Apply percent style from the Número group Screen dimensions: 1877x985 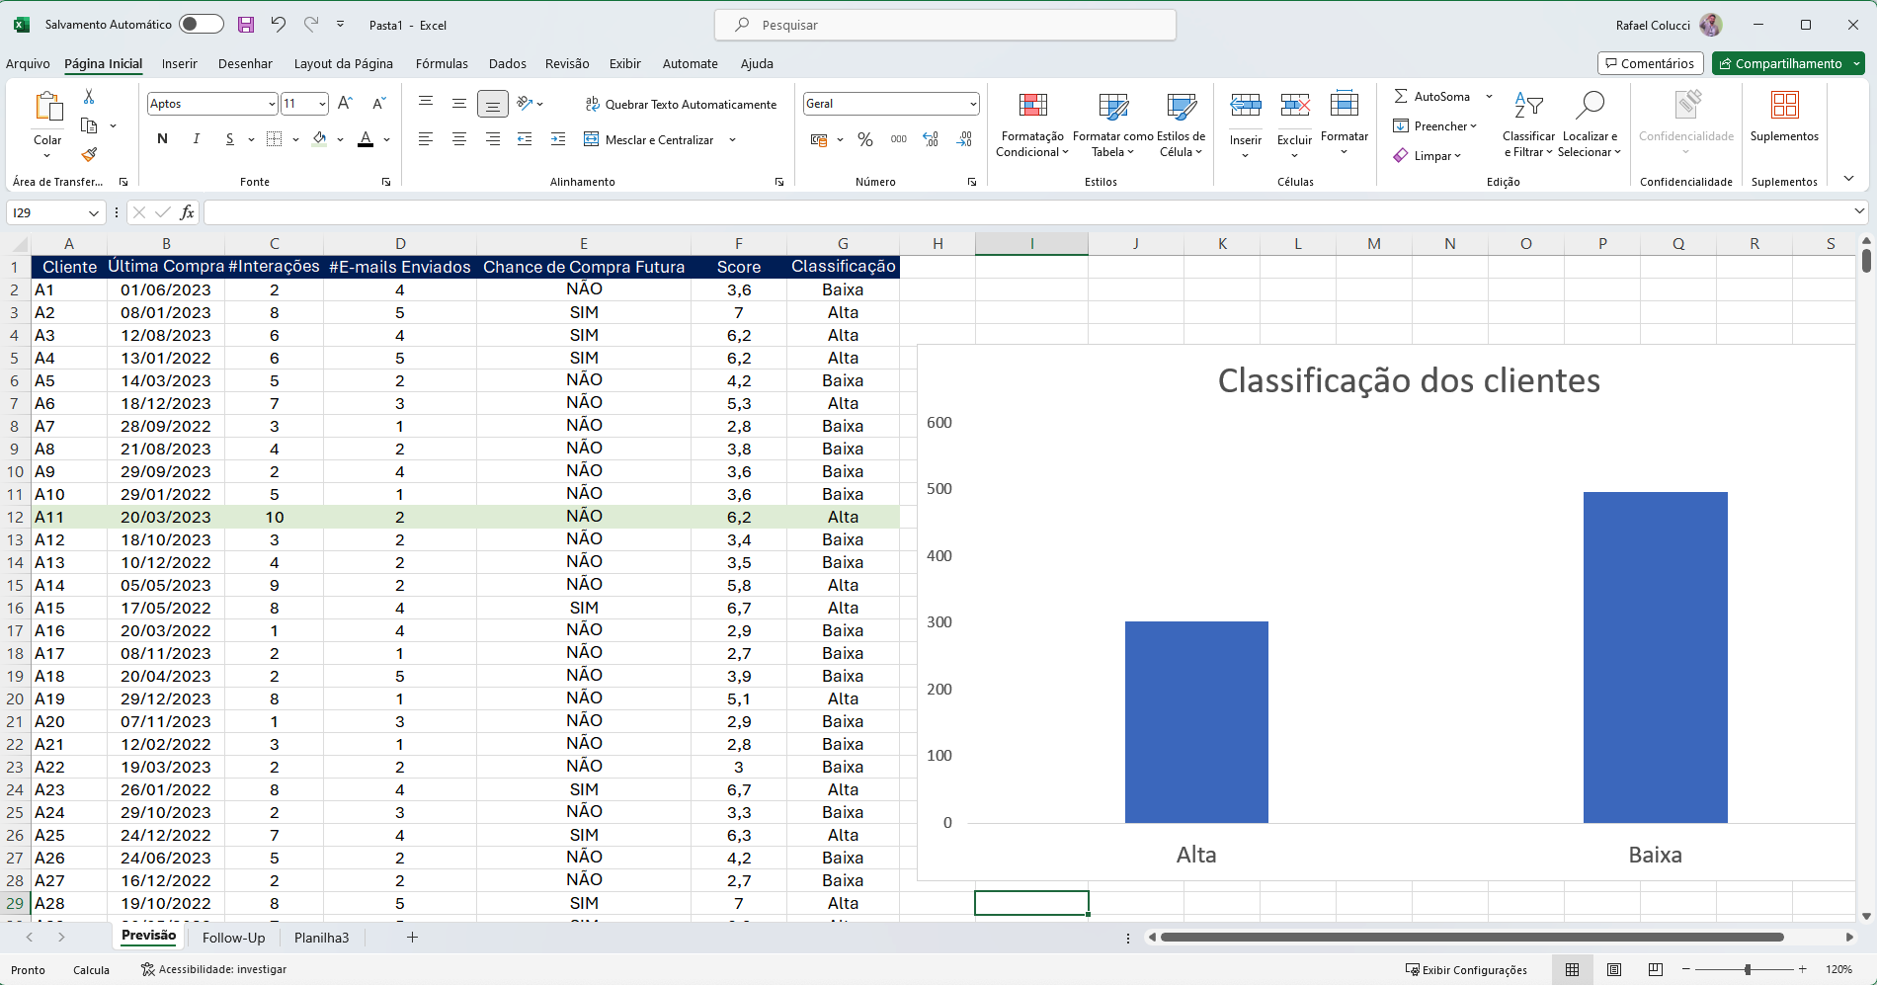(865, 139)
